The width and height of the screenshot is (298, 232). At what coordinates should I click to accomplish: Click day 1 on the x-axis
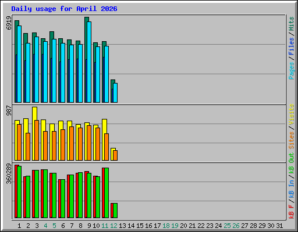tap(19, 226)
